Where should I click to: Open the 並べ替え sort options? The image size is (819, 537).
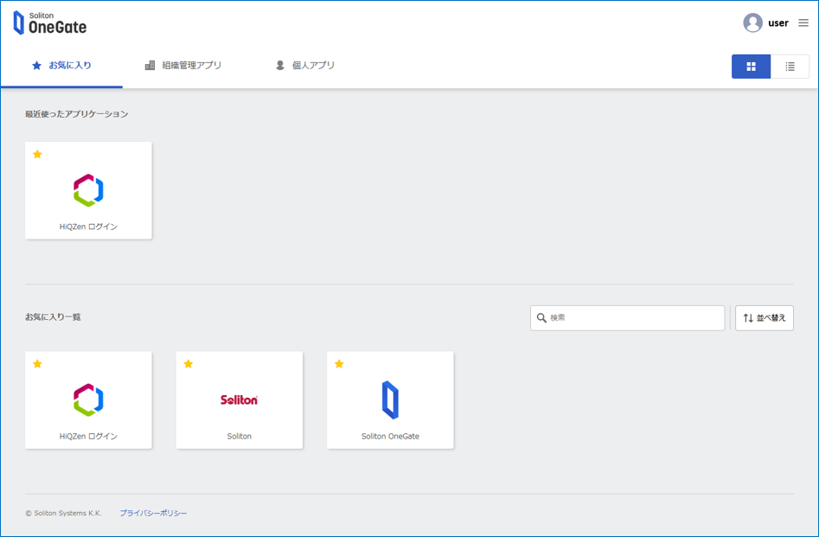coord(765,318)
